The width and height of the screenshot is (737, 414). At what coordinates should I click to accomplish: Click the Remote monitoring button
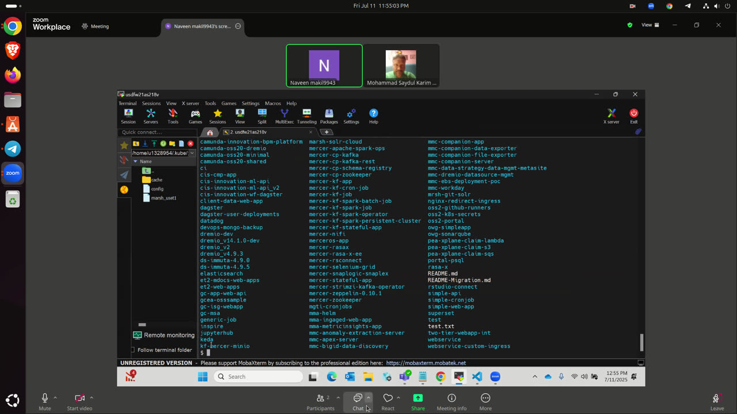point(164,335)
